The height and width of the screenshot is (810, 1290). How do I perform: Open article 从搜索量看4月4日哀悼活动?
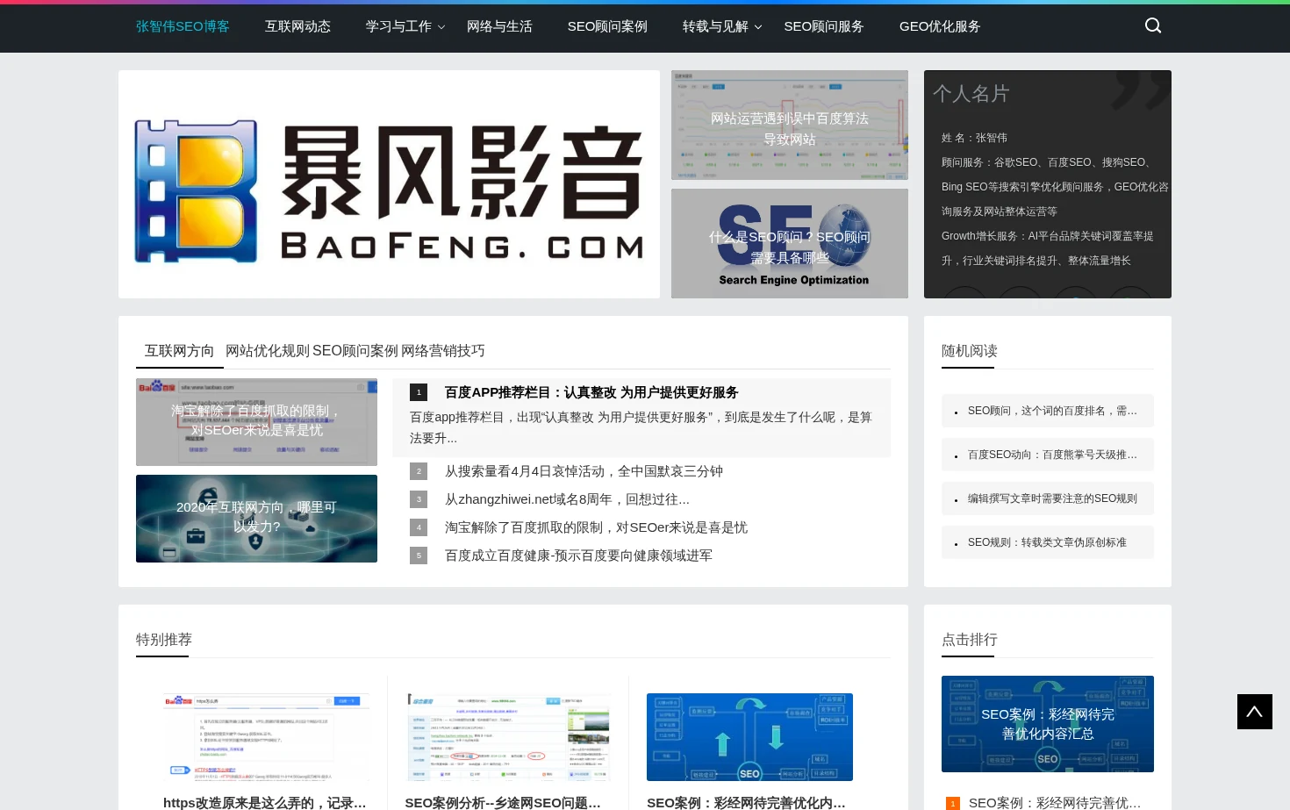click(x=584, y=471)
